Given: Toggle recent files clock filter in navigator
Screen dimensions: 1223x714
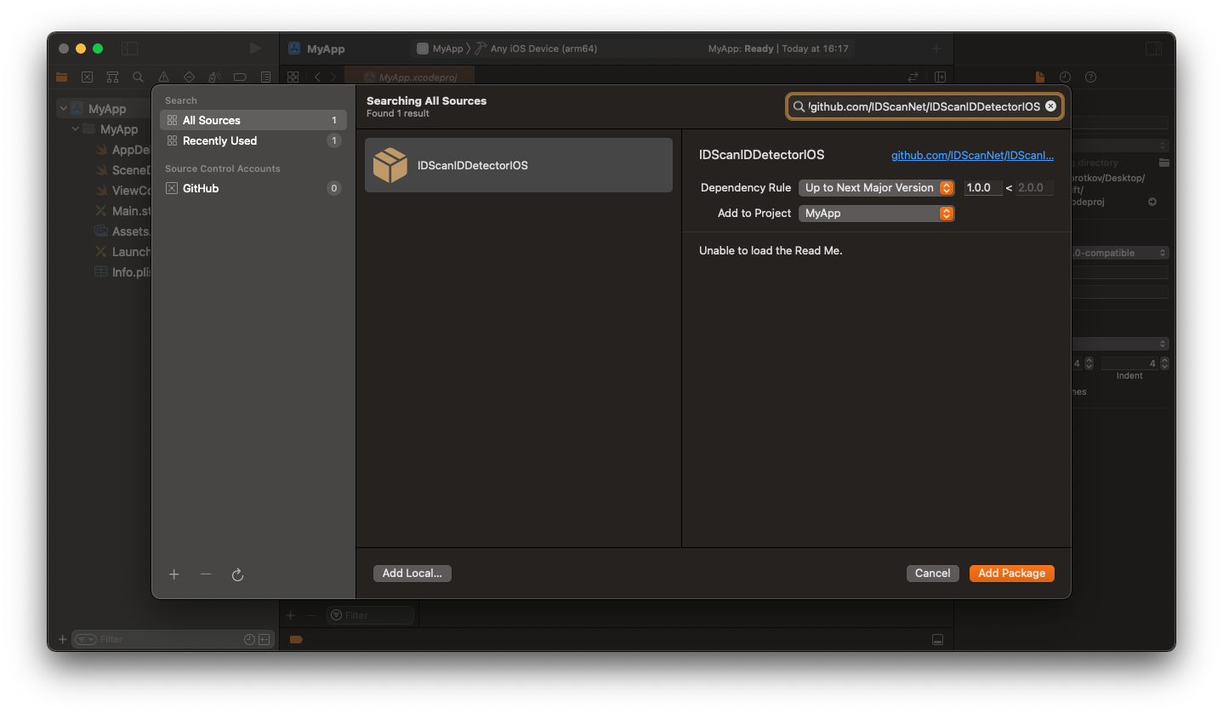Looking at the screenshot, I should 249,639.
